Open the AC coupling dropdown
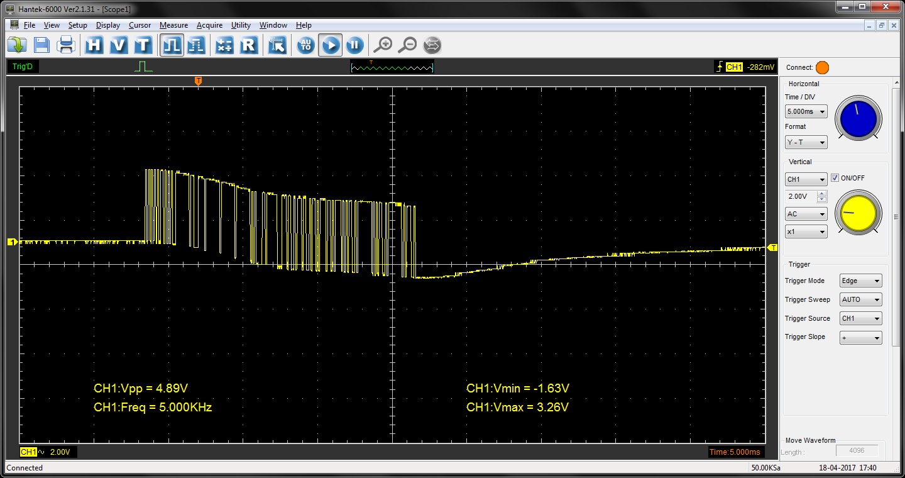 806,214
